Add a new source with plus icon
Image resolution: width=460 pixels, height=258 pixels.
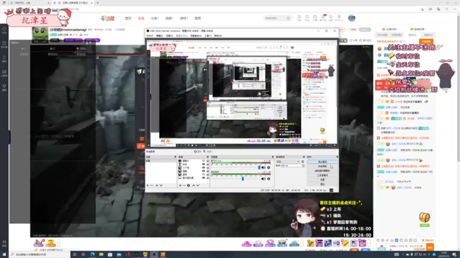180,185
